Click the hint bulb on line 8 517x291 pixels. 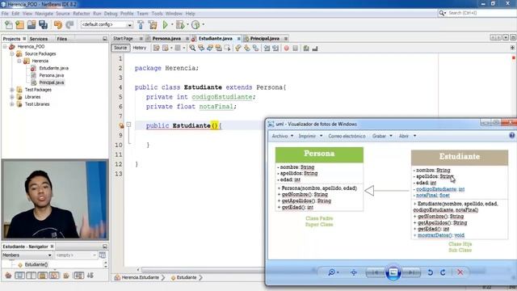[121, 125]
